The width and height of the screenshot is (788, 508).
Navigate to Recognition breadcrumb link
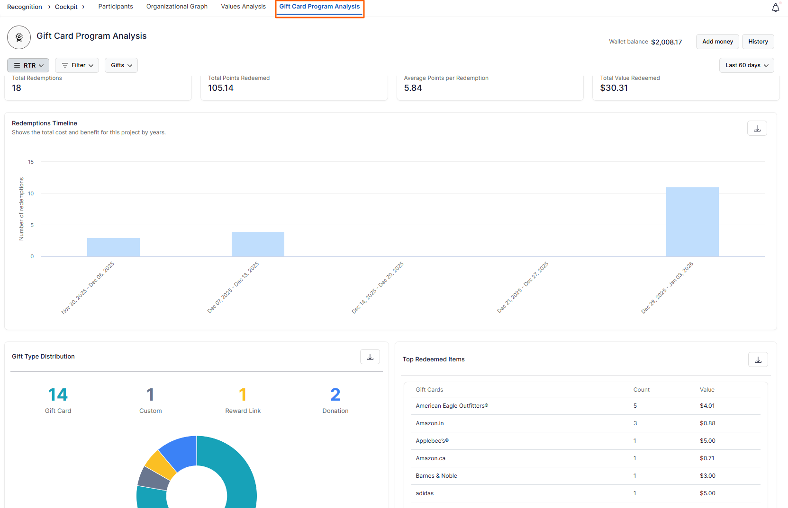25,7
